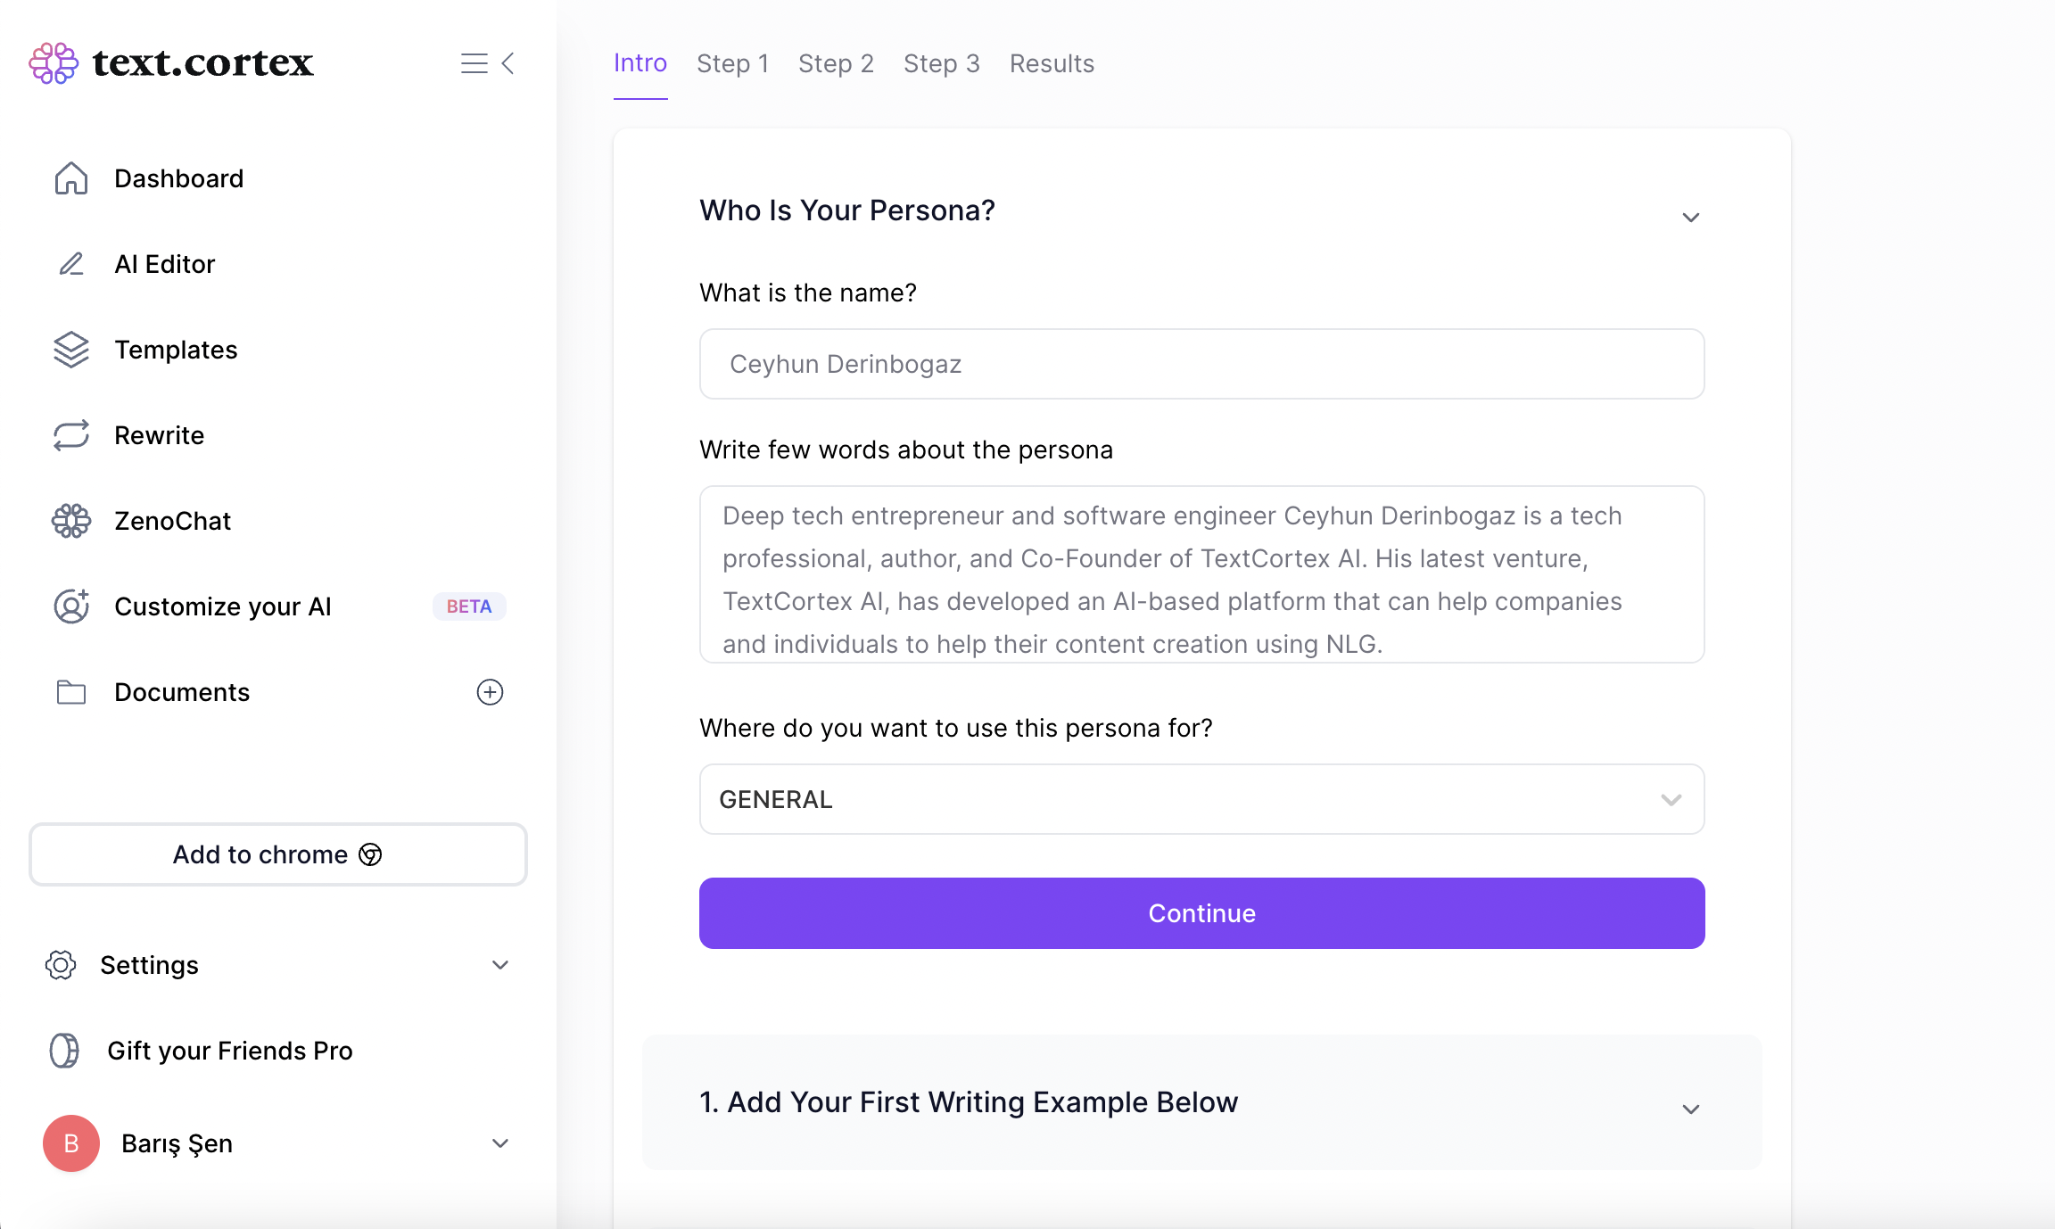Open AI Editor pencil icon
Viewport: 2055px width, 1229px height.
point(71,264)
